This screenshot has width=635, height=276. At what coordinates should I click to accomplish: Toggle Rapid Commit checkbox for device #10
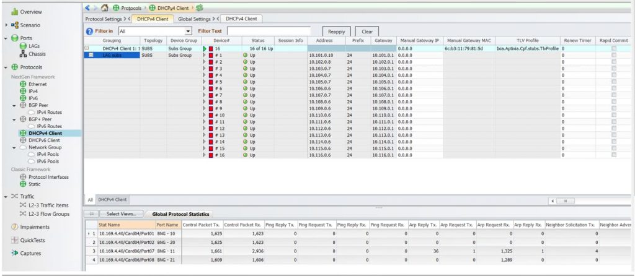614,114
